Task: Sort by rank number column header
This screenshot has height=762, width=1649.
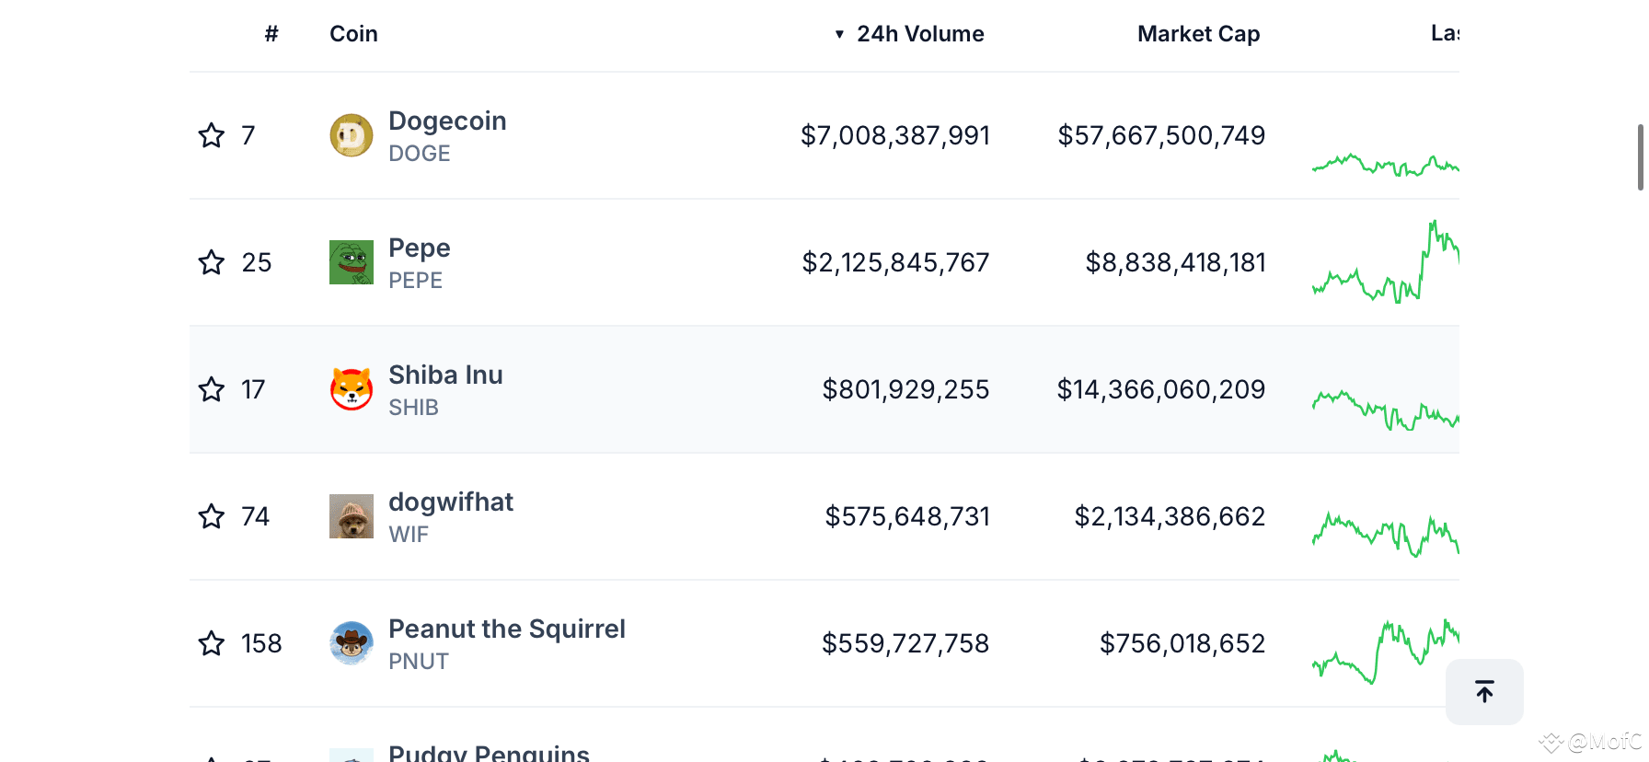Action: tap(271, 34)
